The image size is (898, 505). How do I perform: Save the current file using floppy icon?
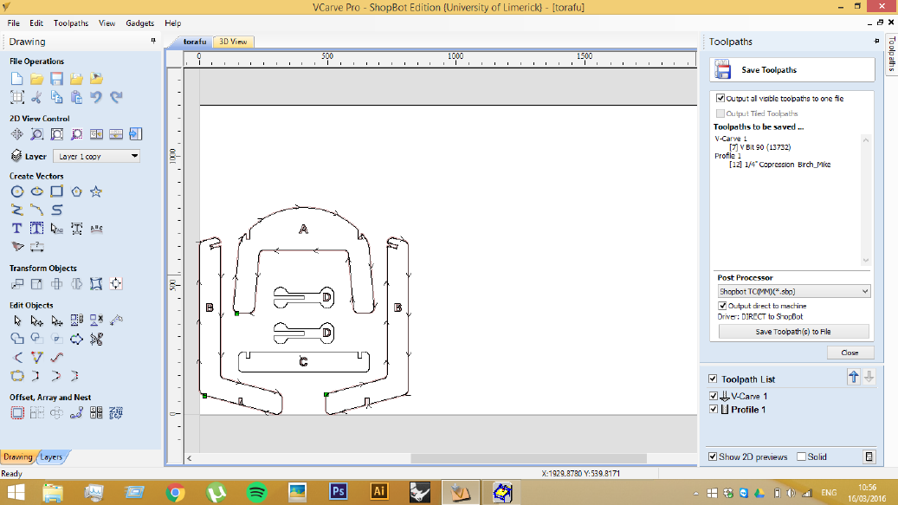56,79
